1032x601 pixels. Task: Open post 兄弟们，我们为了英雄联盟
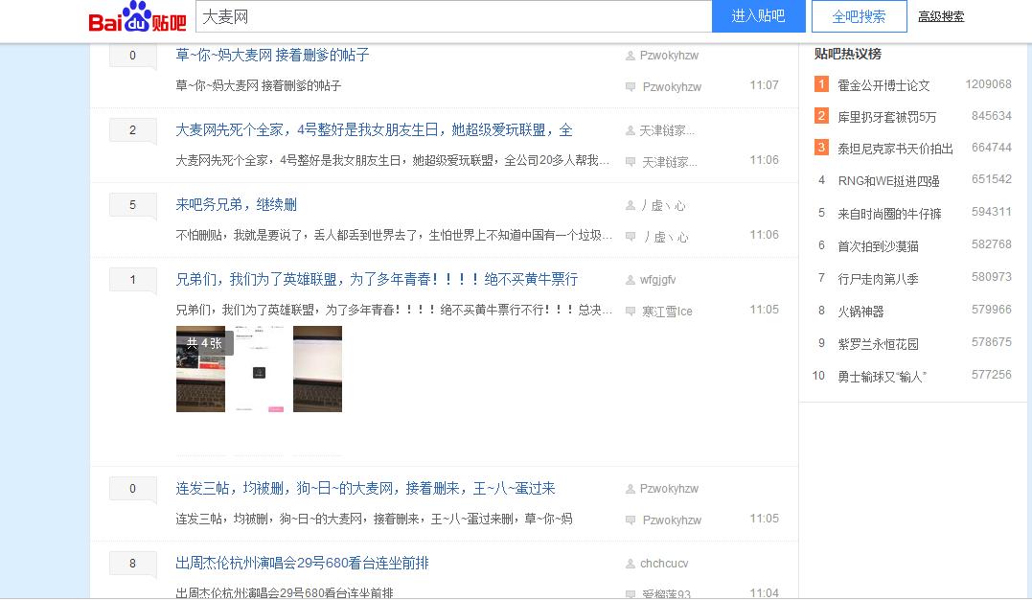pos(377,280)
